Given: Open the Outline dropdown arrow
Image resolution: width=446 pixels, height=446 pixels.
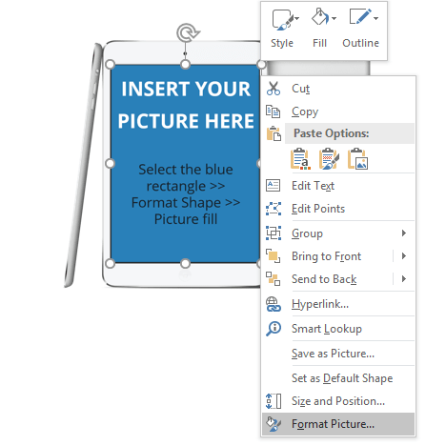Looking at the screenshot, I should 375,18.
